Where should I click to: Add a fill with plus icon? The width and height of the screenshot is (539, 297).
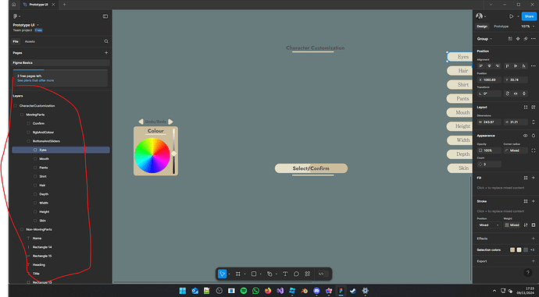pyautogui.click(x=534, y=178)
